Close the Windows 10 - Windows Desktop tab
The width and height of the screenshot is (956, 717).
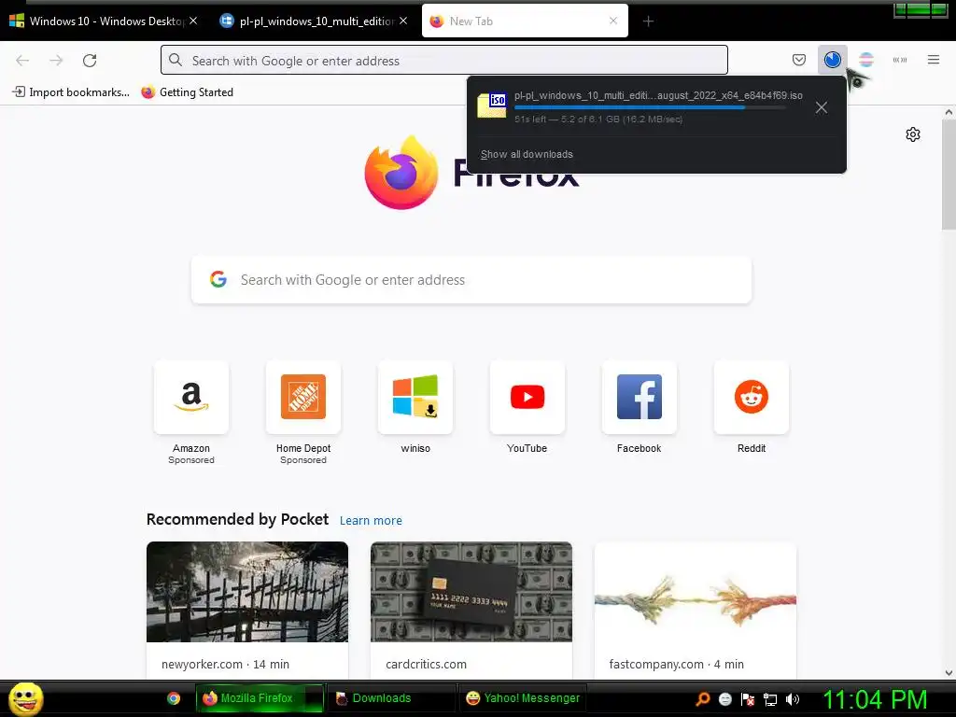tap(193, 21)
